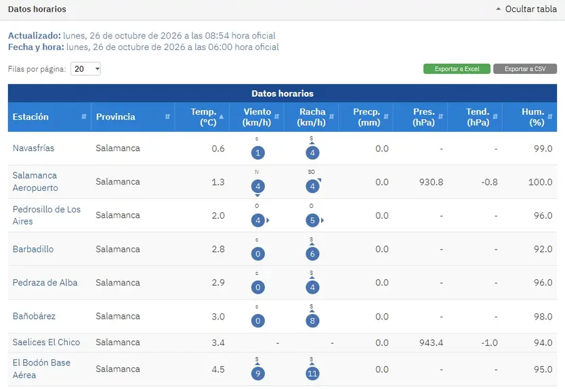Click the Racha (km/h) column header
565x389 pixels.
tap(312, 117)
